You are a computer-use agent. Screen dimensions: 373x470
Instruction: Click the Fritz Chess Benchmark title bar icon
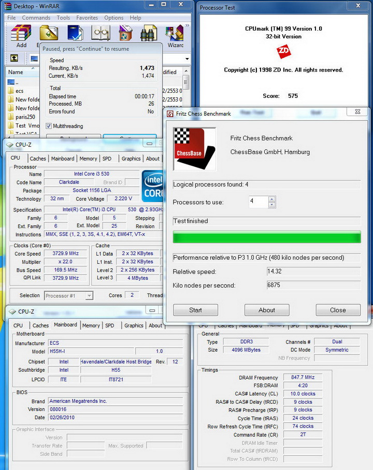point(170,114)
